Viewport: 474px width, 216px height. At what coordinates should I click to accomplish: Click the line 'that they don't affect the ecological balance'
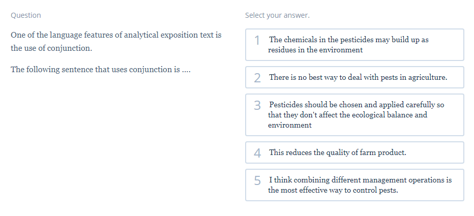(x=348, y=115)
